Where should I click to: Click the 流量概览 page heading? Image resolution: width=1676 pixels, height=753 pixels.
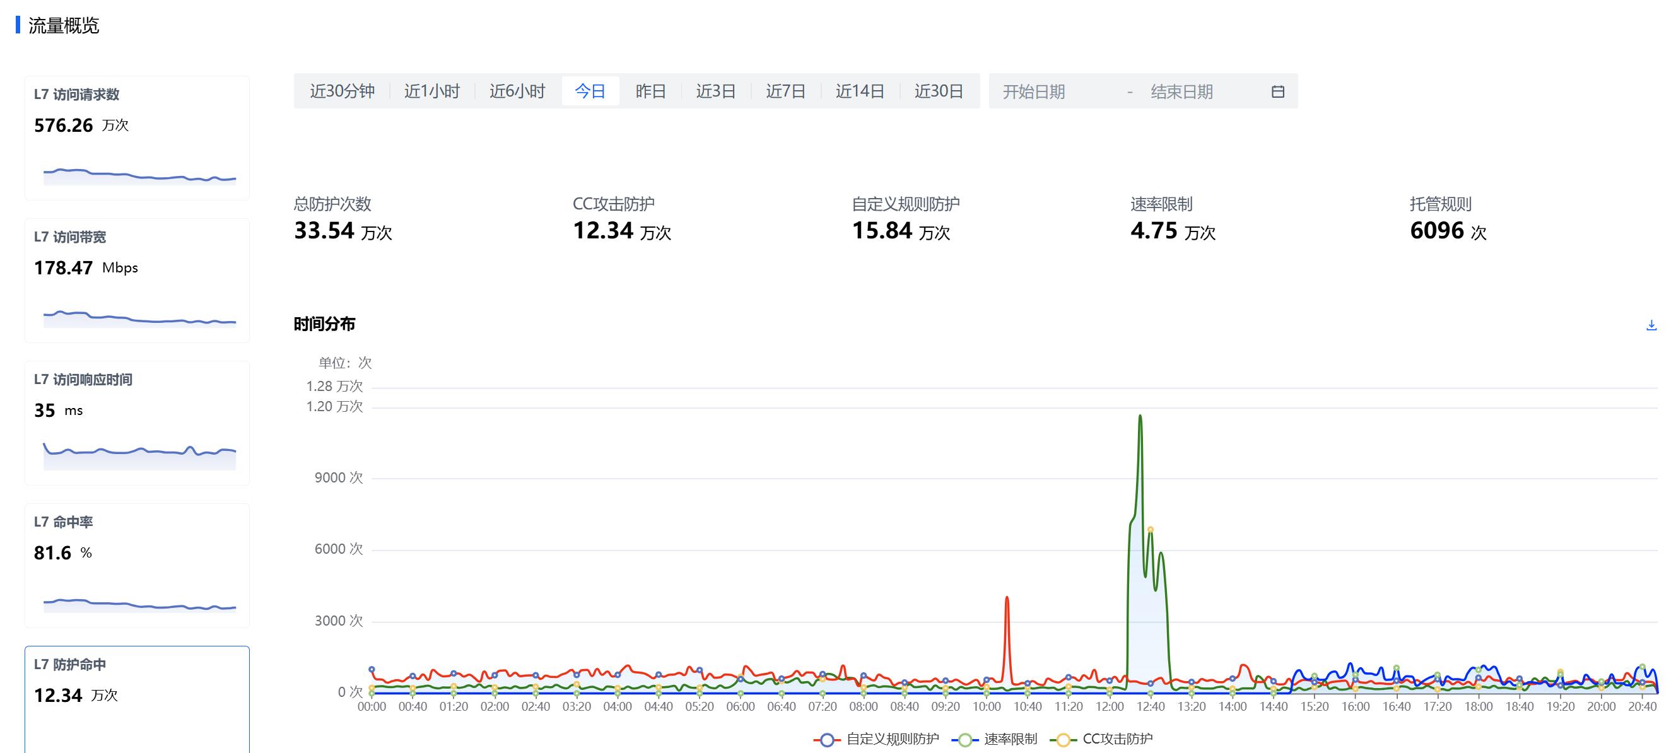(64, 25)
